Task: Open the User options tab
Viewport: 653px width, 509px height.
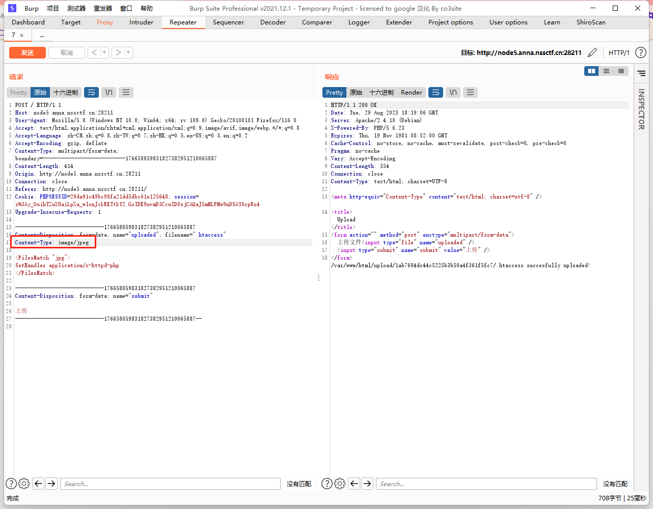Action: [508, 22]
